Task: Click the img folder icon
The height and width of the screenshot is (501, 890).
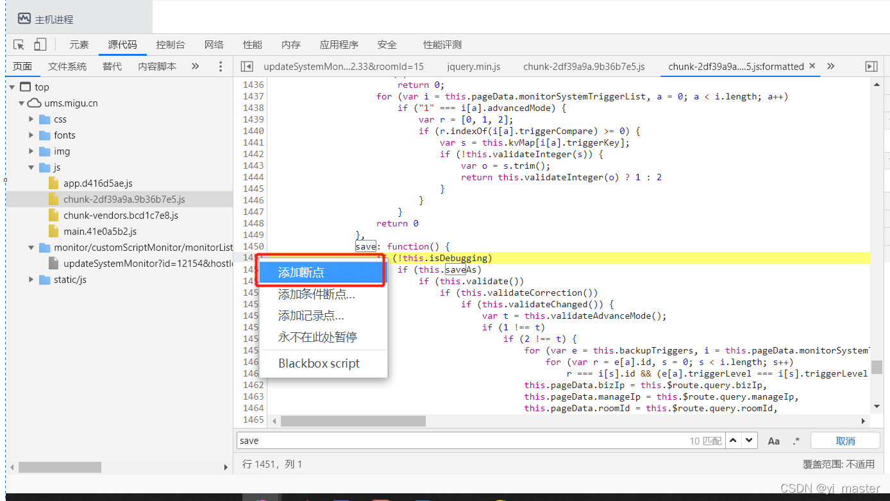Action: [x=44, y=151]
